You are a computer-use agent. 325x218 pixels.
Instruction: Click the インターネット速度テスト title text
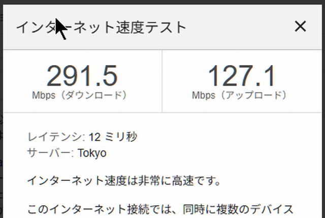[x=101, y=27]
